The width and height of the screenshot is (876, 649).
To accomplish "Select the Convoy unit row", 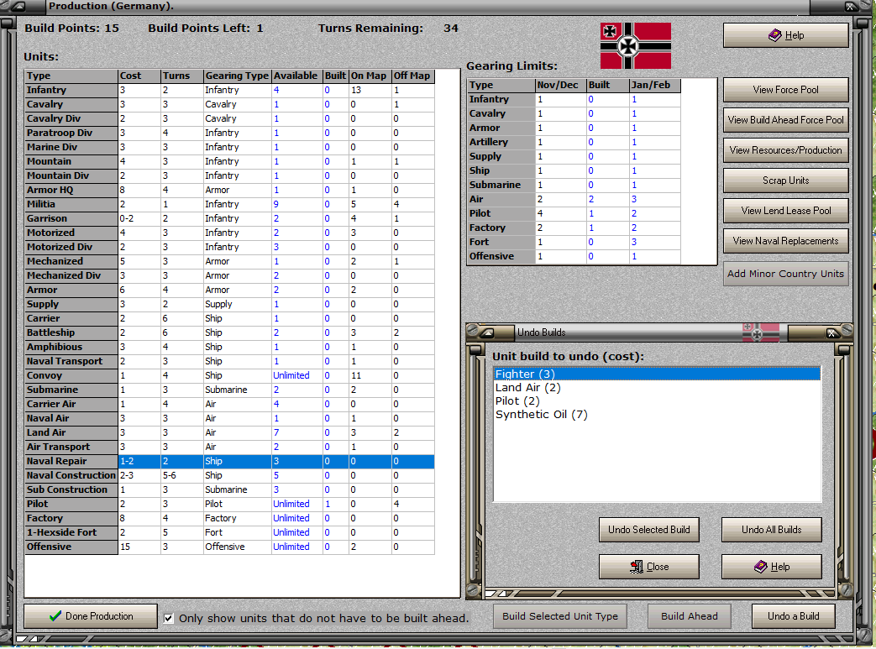I will coord(229,376).
